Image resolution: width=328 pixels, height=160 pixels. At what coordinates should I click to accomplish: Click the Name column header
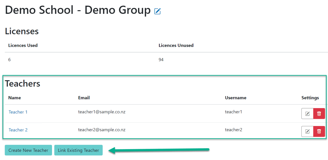tap(15, 98)
